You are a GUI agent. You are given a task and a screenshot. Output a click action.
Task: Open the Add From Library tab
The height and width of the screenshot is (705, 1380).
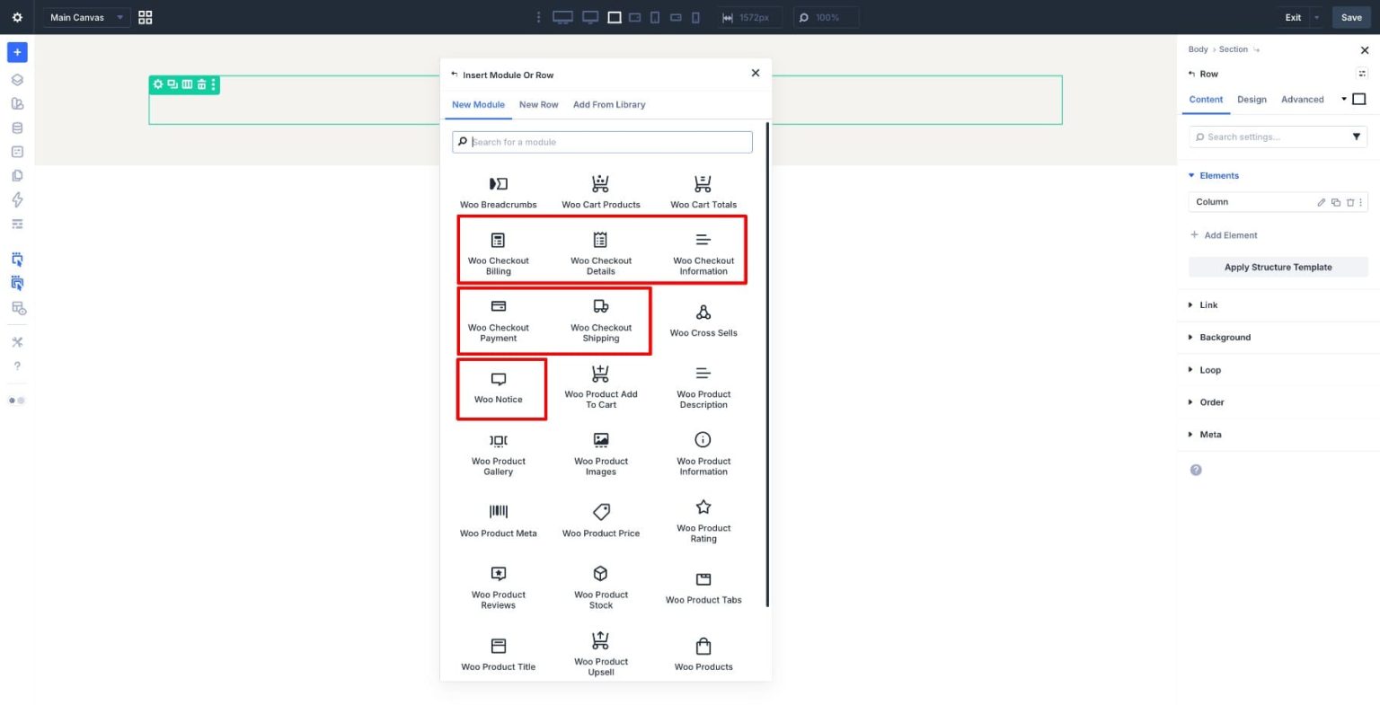tap(609, 105)
